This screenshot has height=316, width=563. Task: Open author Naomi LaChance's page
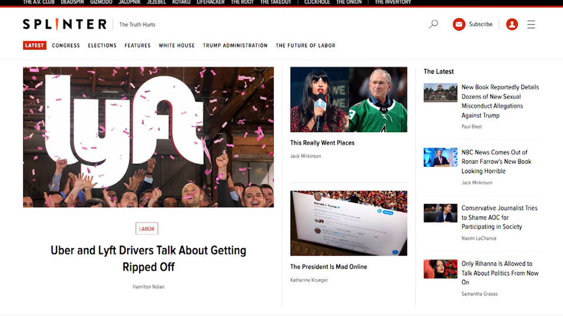pos(479,238)
